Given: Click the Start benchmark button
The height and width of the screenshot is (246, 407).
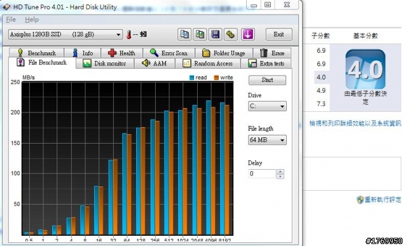Looking at the screenshot, I should click(x=267, y=80).
